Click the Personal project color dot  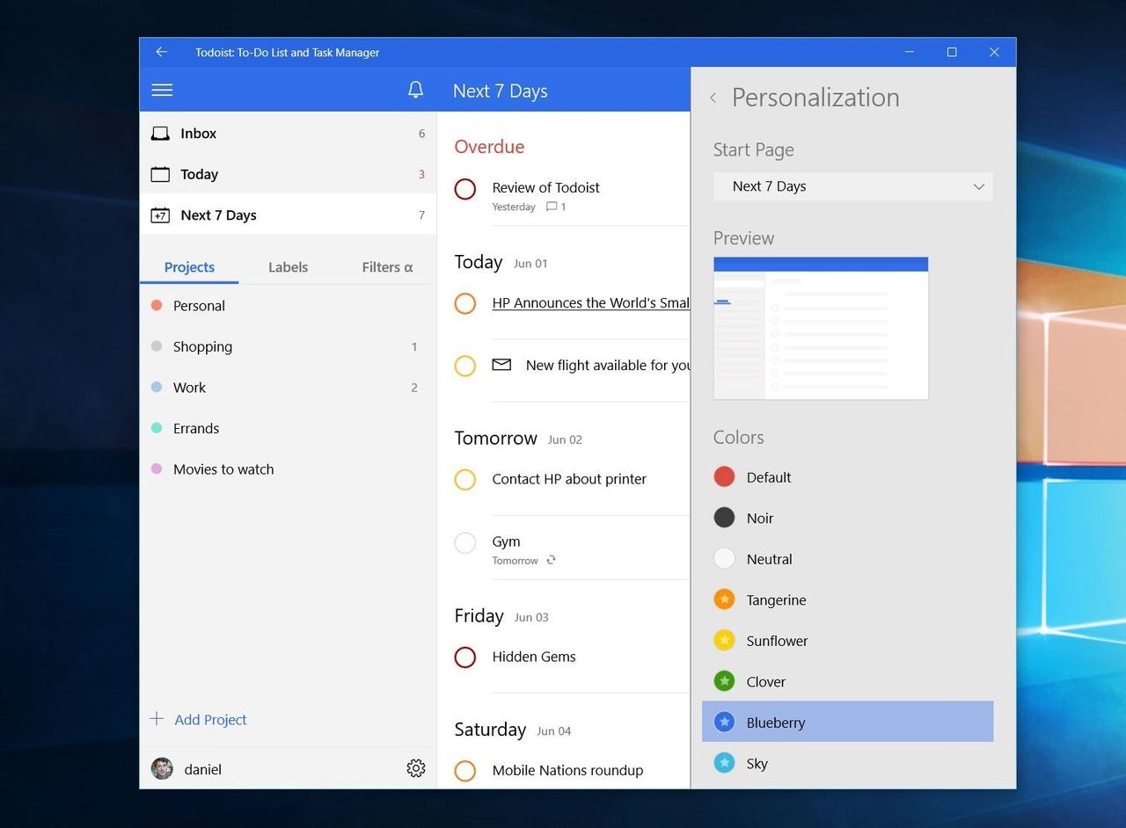pos(157,305)
